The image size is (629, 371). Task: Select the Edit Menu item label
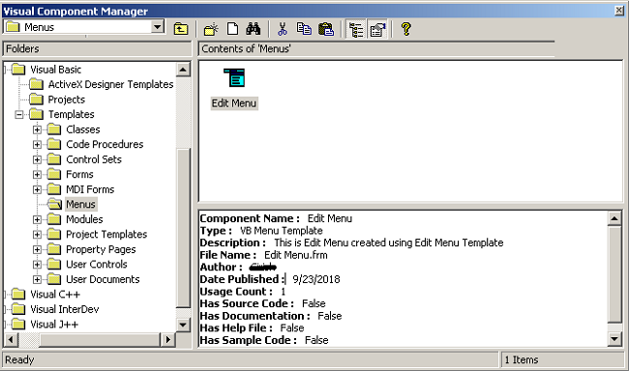(x=234, y=103)
